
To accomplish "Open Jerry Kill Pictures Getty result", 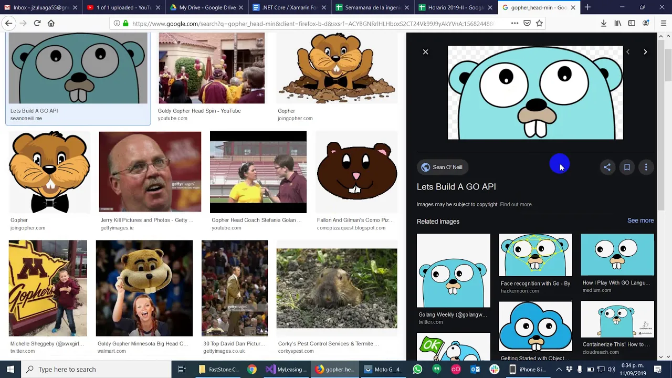I will [150, 172].
